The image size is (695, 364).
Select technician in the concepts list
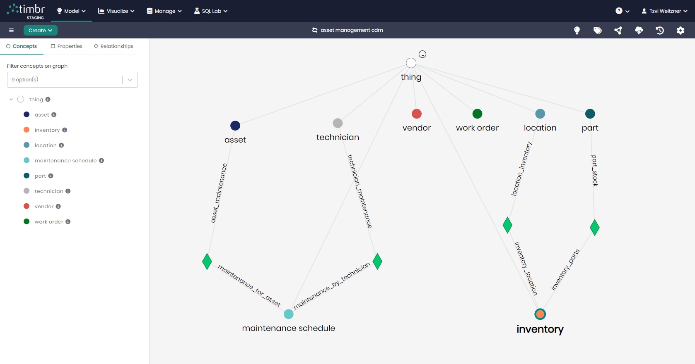49,191
